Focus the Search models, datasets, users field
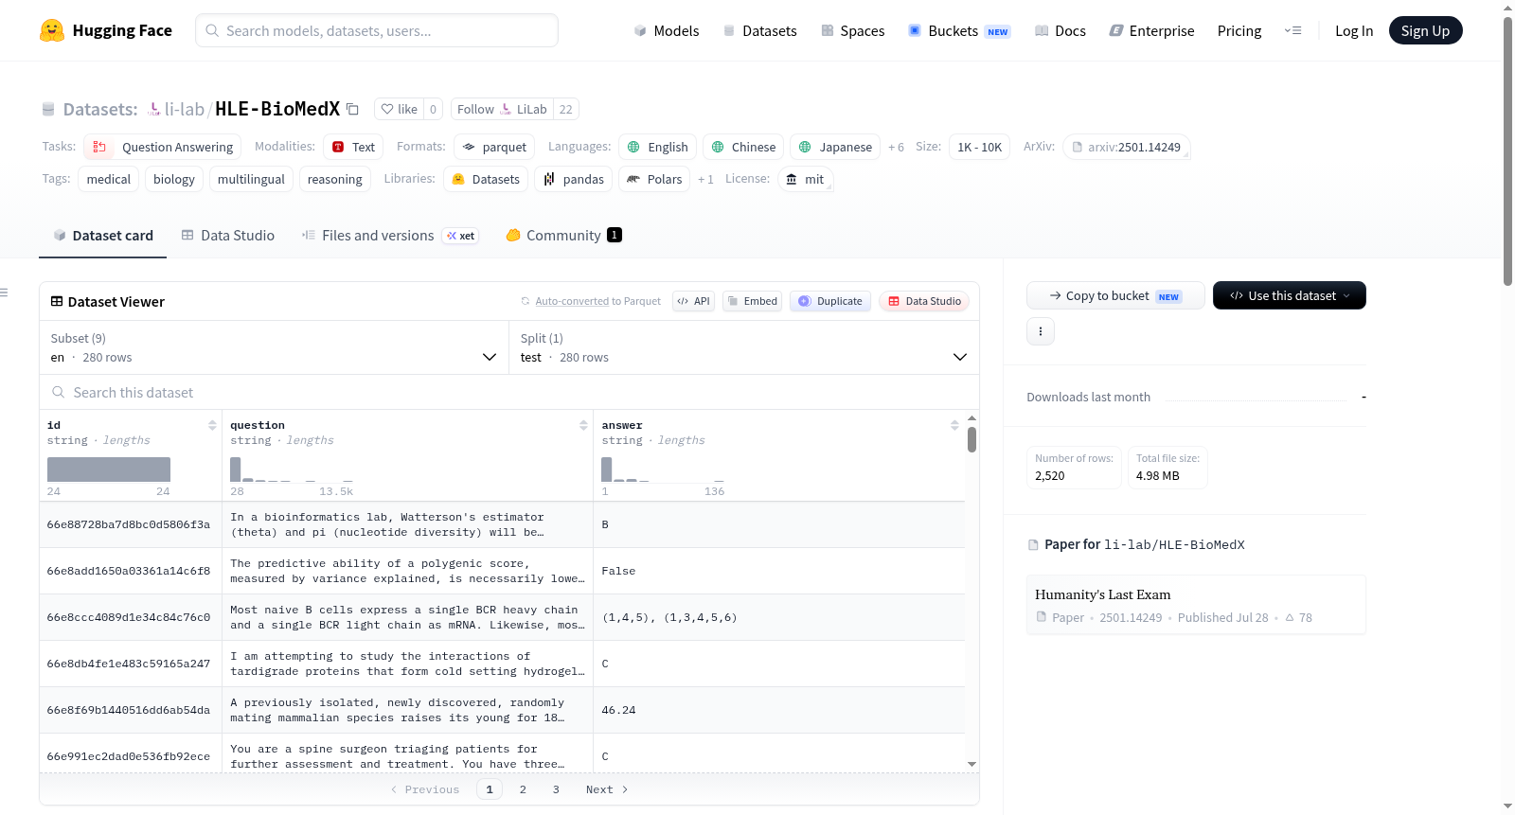Viewport: 1515px width, 815px height. coord(377,30)
